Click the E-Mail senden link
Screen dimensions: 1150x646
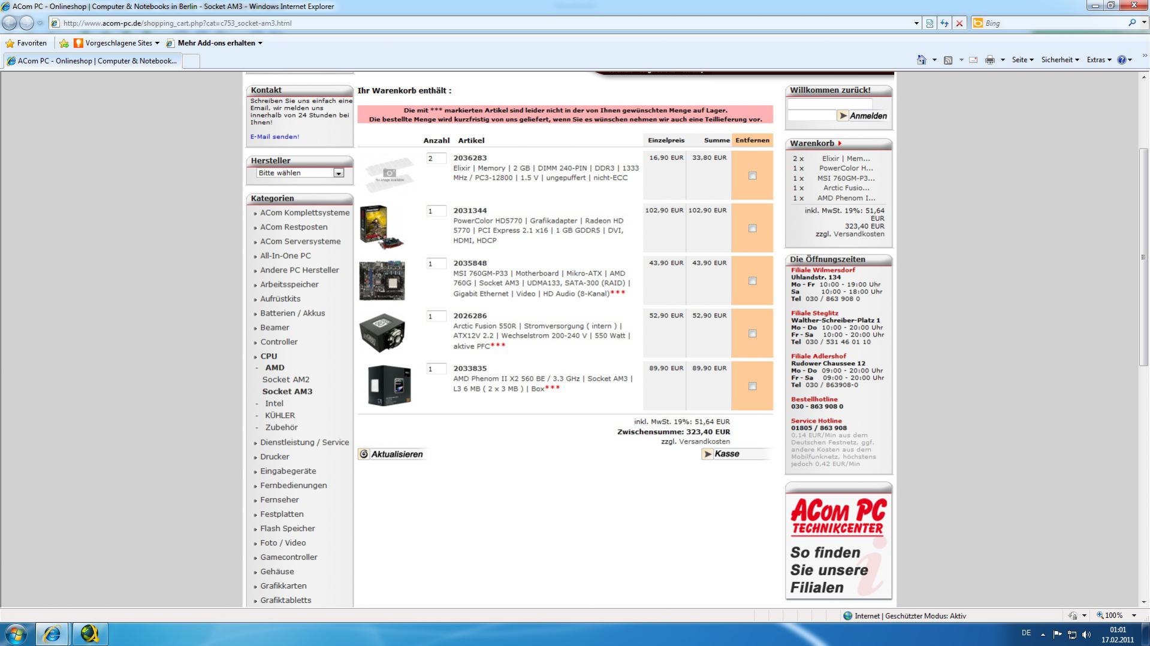274,137
